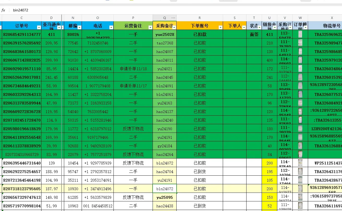
Task: Open order screenshot thumbnail in row 8207334310668729
Action: 300,154
